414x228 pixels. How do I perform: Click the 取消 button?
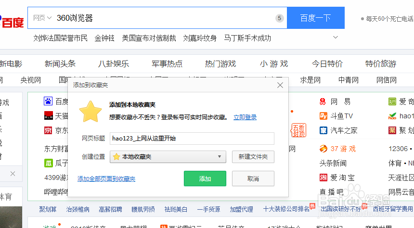253,178
